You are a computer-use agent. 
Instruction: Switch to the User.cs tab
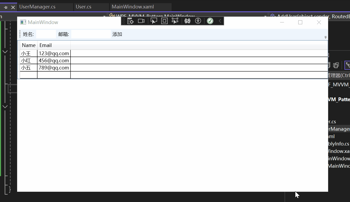83,7
